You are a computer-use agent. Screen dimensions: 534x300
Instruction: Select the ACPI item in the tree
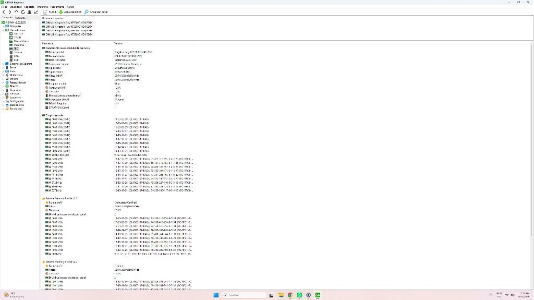click(x=16, y=60)
